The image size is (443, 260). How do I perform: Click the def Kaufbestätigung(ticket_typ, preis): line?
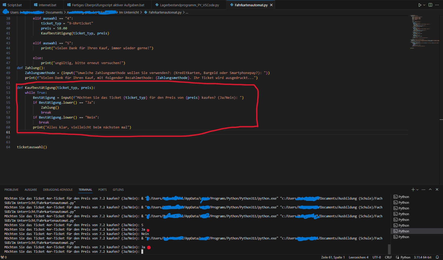click(x=56, y=88)
